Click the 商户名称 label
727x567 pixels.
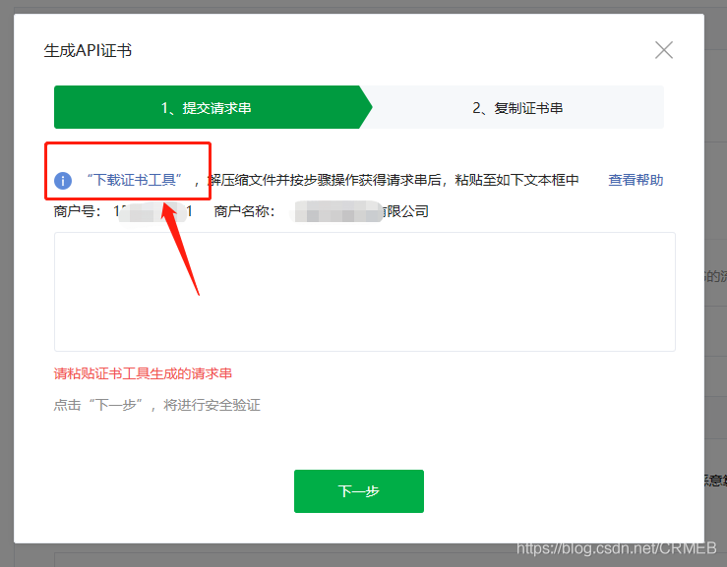(x=244, y=211)
